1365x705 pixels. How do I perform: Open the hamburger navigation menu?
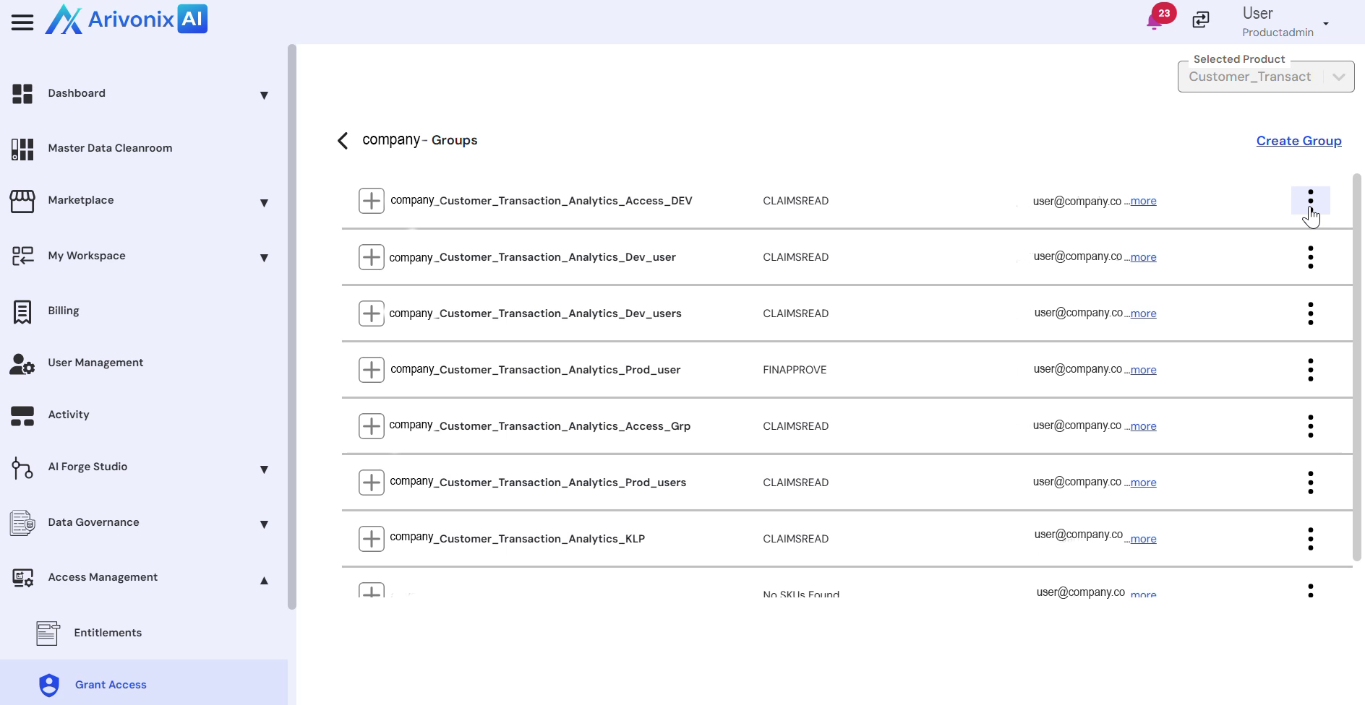[22, 22]
